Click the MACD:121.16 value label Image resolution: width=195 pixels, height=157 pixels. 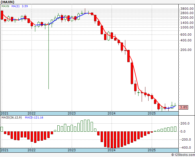[34, 118]
